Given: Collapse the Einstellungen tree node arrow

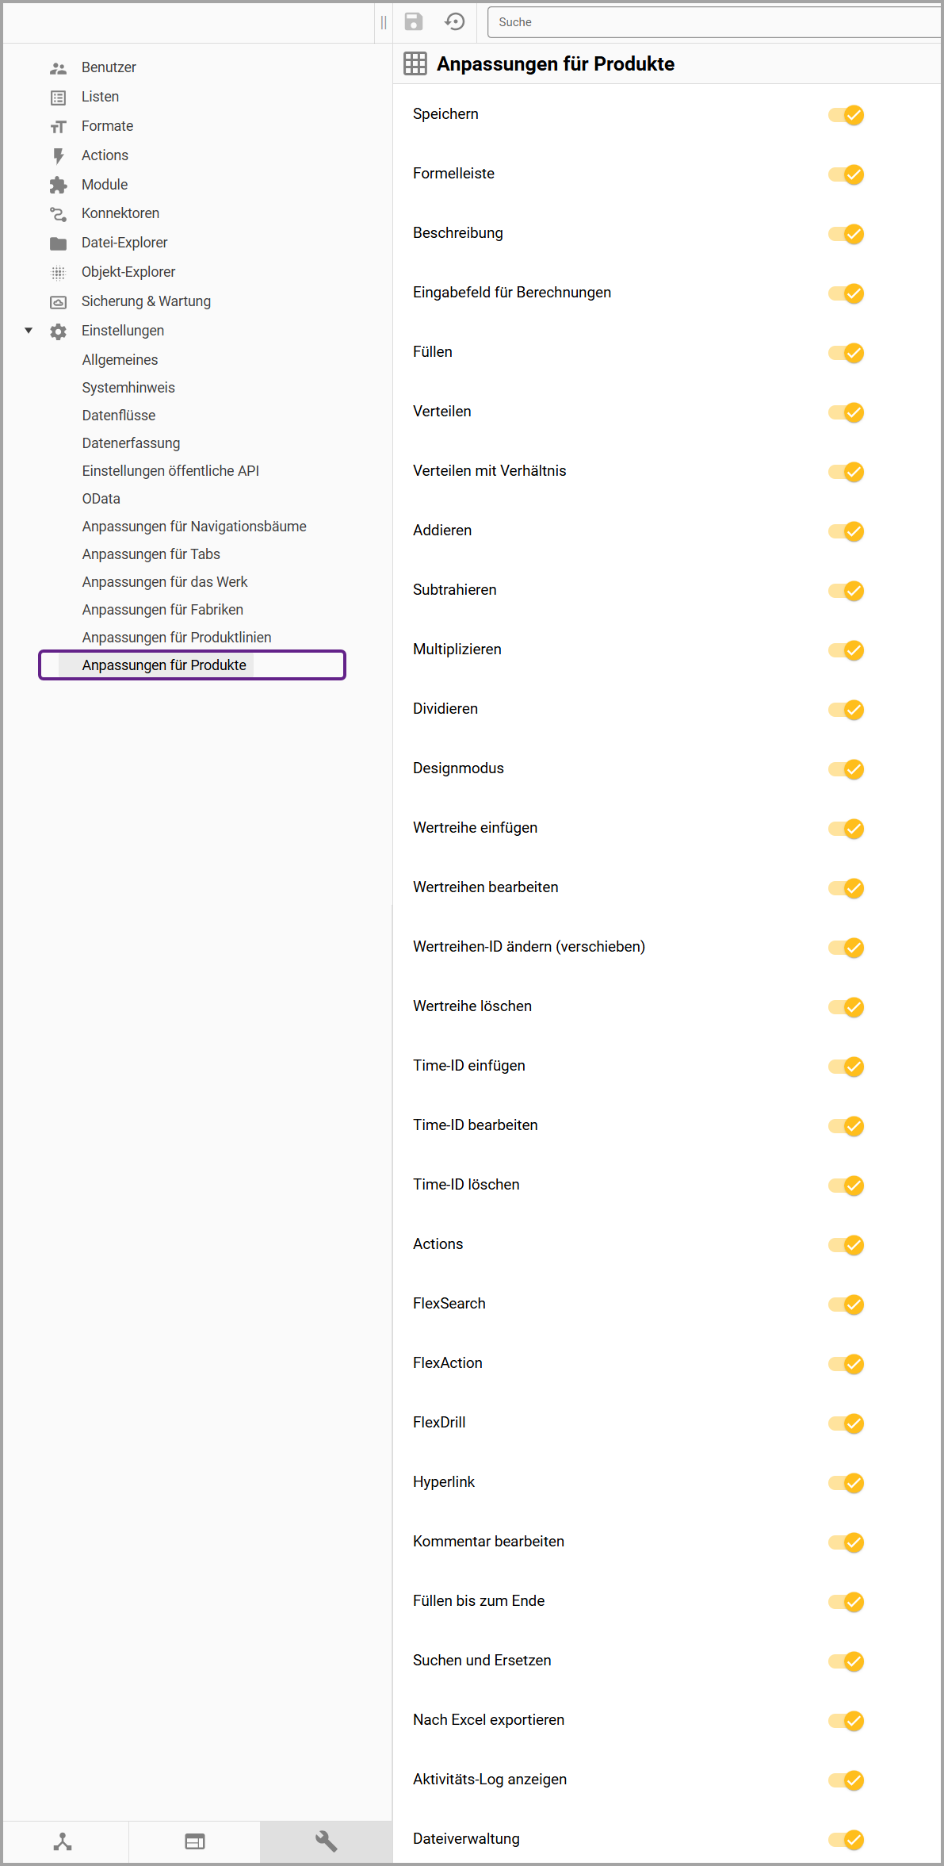Looking at the screenshot, I should coord(29,331).
